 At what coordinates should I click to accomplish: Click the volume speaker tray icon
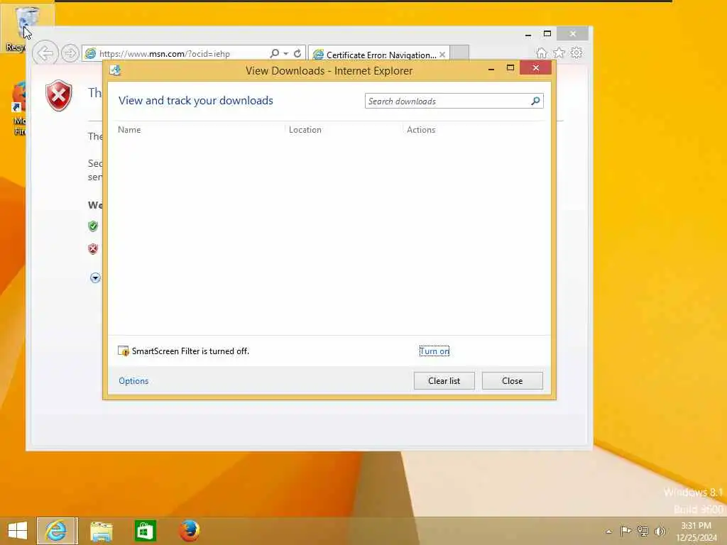(x=660, y=531)
